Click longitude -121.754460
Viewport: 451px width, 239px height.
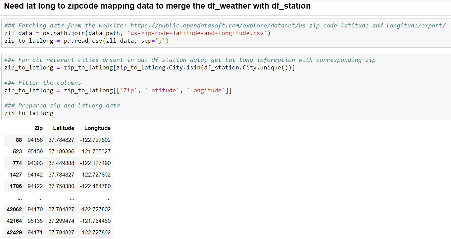pos(95,221)
